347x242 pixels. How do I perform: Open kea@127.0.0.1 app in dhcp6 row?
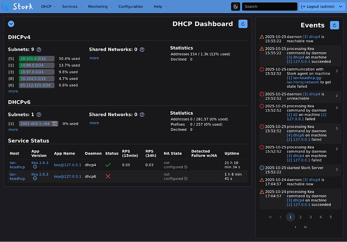[67, 177]
